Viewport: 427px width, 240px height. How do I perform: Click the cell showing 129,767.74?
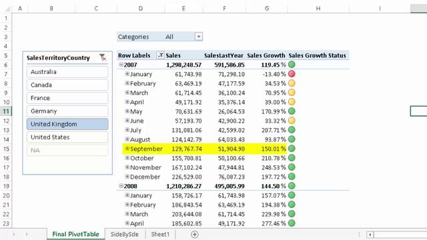tap(187, 149)
